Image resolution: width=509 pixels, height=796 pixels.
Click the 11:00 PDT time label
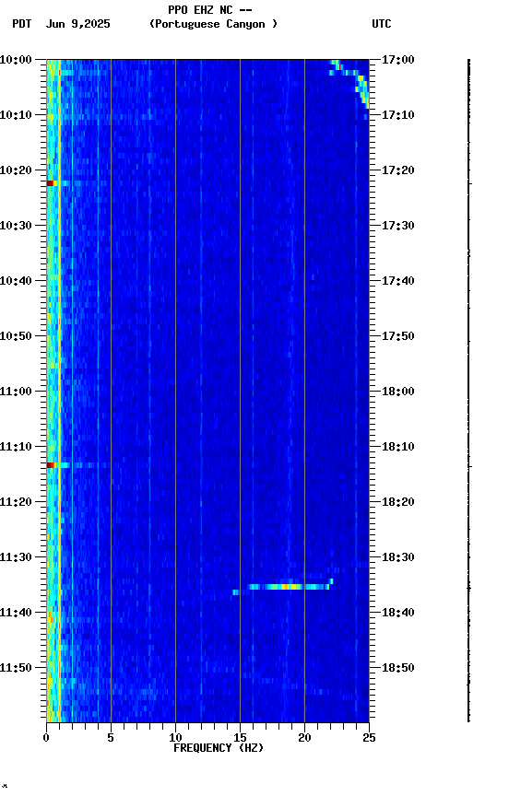click(x=16, y=392)
